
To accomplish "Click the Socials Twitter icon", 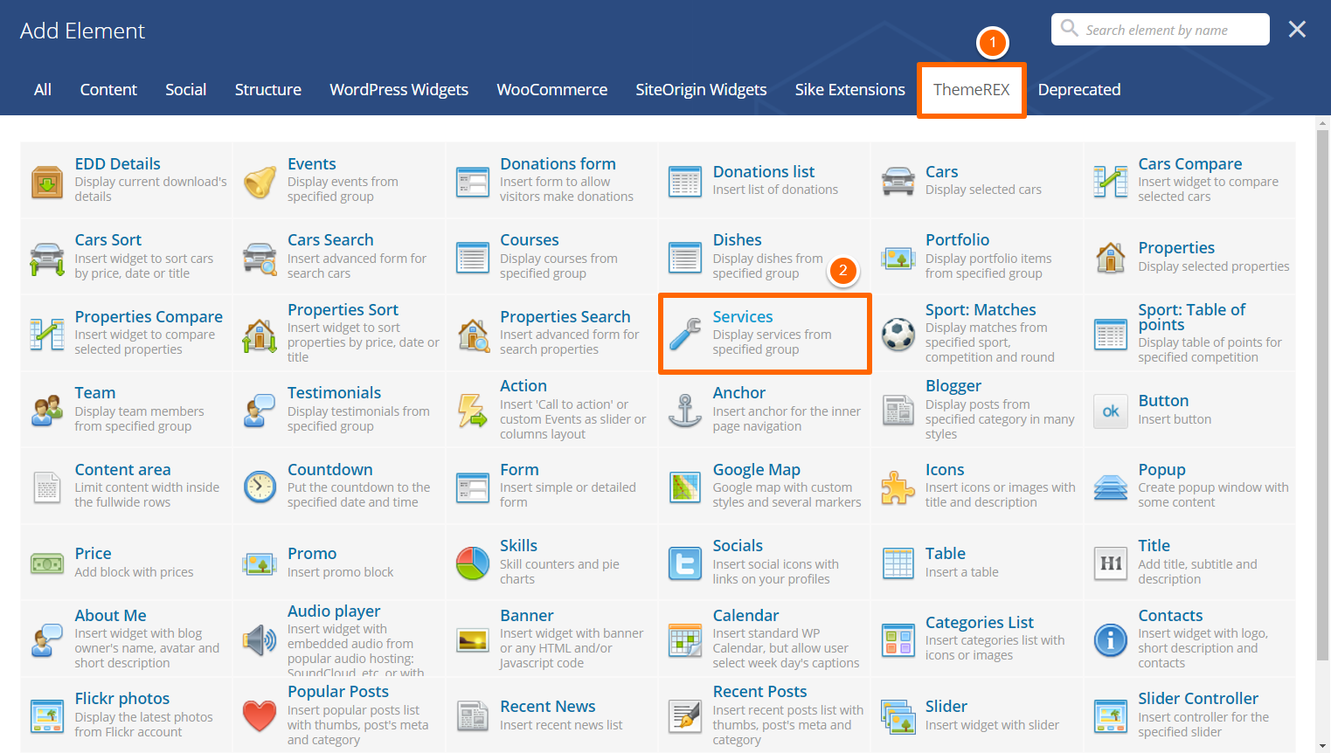I will click(x=685, y=563).
